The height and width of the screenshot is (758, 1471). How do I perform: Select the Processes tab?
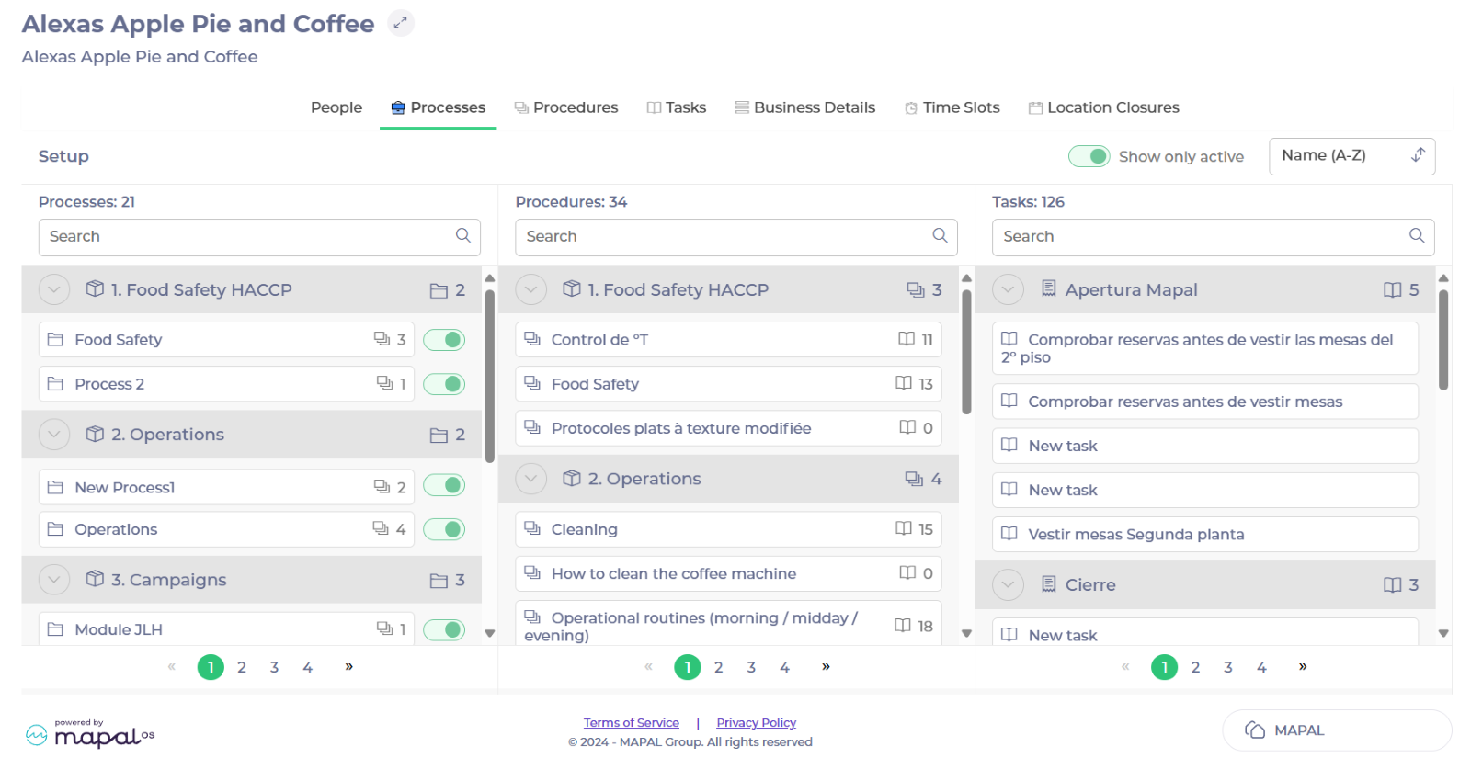[438, 107]
